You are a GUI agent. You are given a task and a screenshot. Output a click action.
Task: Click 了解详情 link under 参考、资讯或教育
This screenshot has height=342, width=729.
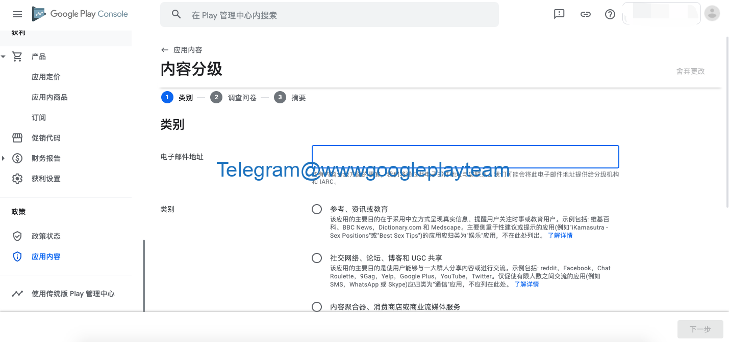(x=560, y=236)
